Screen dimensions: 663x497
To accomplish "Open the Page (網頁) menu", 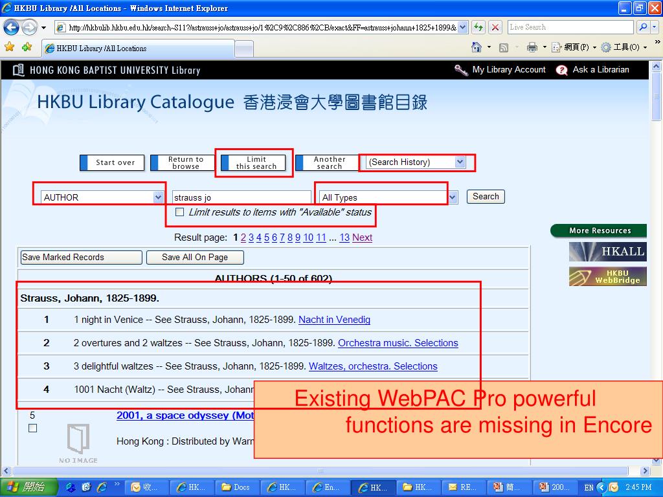I will (574, 47).
